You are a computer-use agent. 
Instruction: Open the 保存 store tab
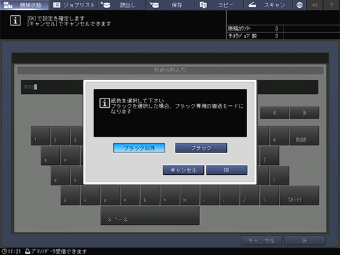pyautogui.click(x=171, y=5)
